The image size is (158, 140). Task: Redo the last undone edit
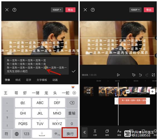coord(147,75)
